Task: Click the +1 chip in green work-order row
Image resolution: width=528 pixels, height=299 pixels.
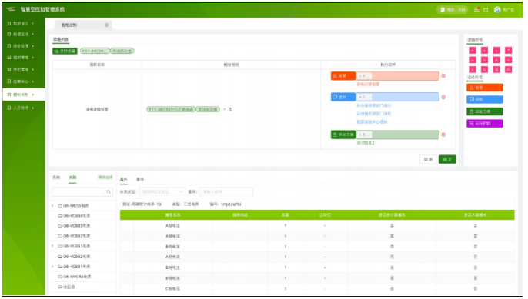Action: click(364, 135)
